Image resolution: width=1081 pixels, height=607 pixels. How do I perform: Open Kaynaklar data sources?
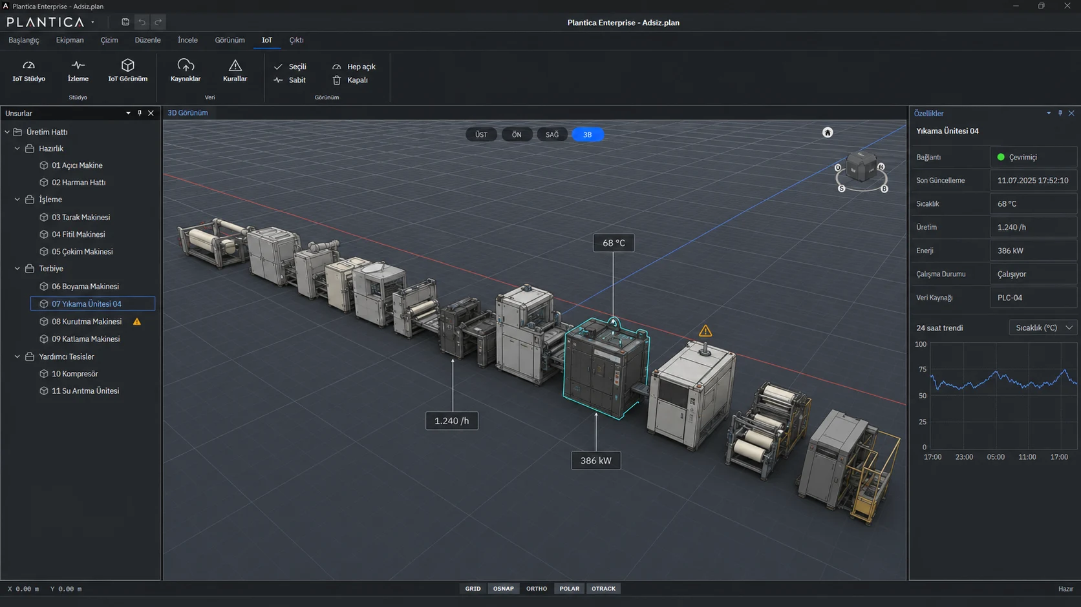[x=186, y=71]
